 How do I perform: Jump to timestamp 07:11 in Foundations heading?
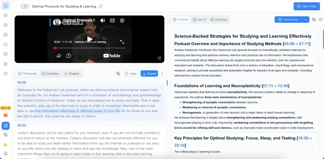coord(268,86)
